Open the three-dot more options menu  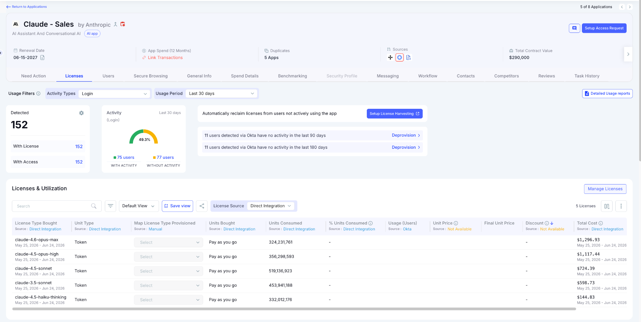[x=621, y=206]
